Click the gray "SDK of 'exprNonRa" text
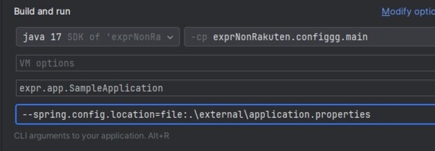The image size is (435, 151). tap(114, 37)
